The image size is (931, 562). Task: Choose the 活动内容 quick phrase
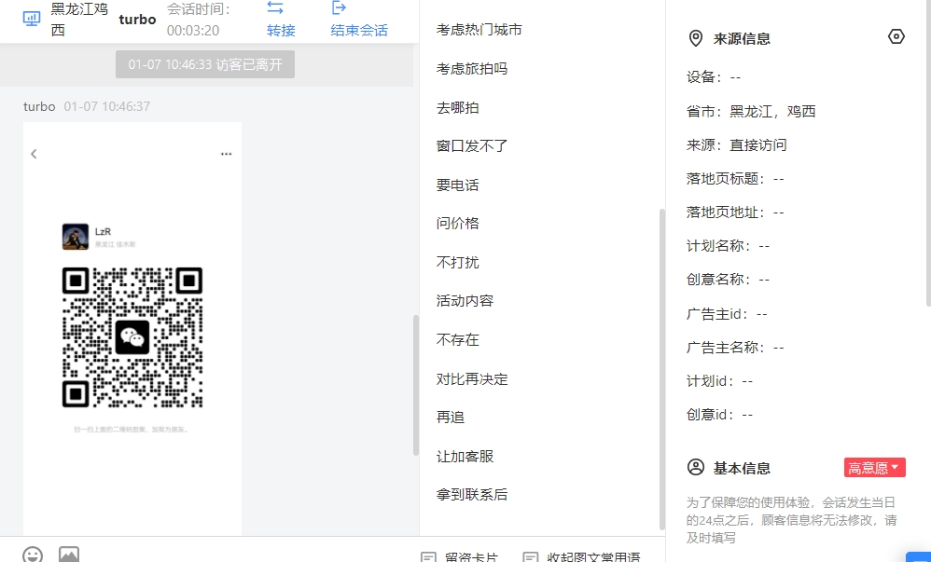tap(465, 301)
